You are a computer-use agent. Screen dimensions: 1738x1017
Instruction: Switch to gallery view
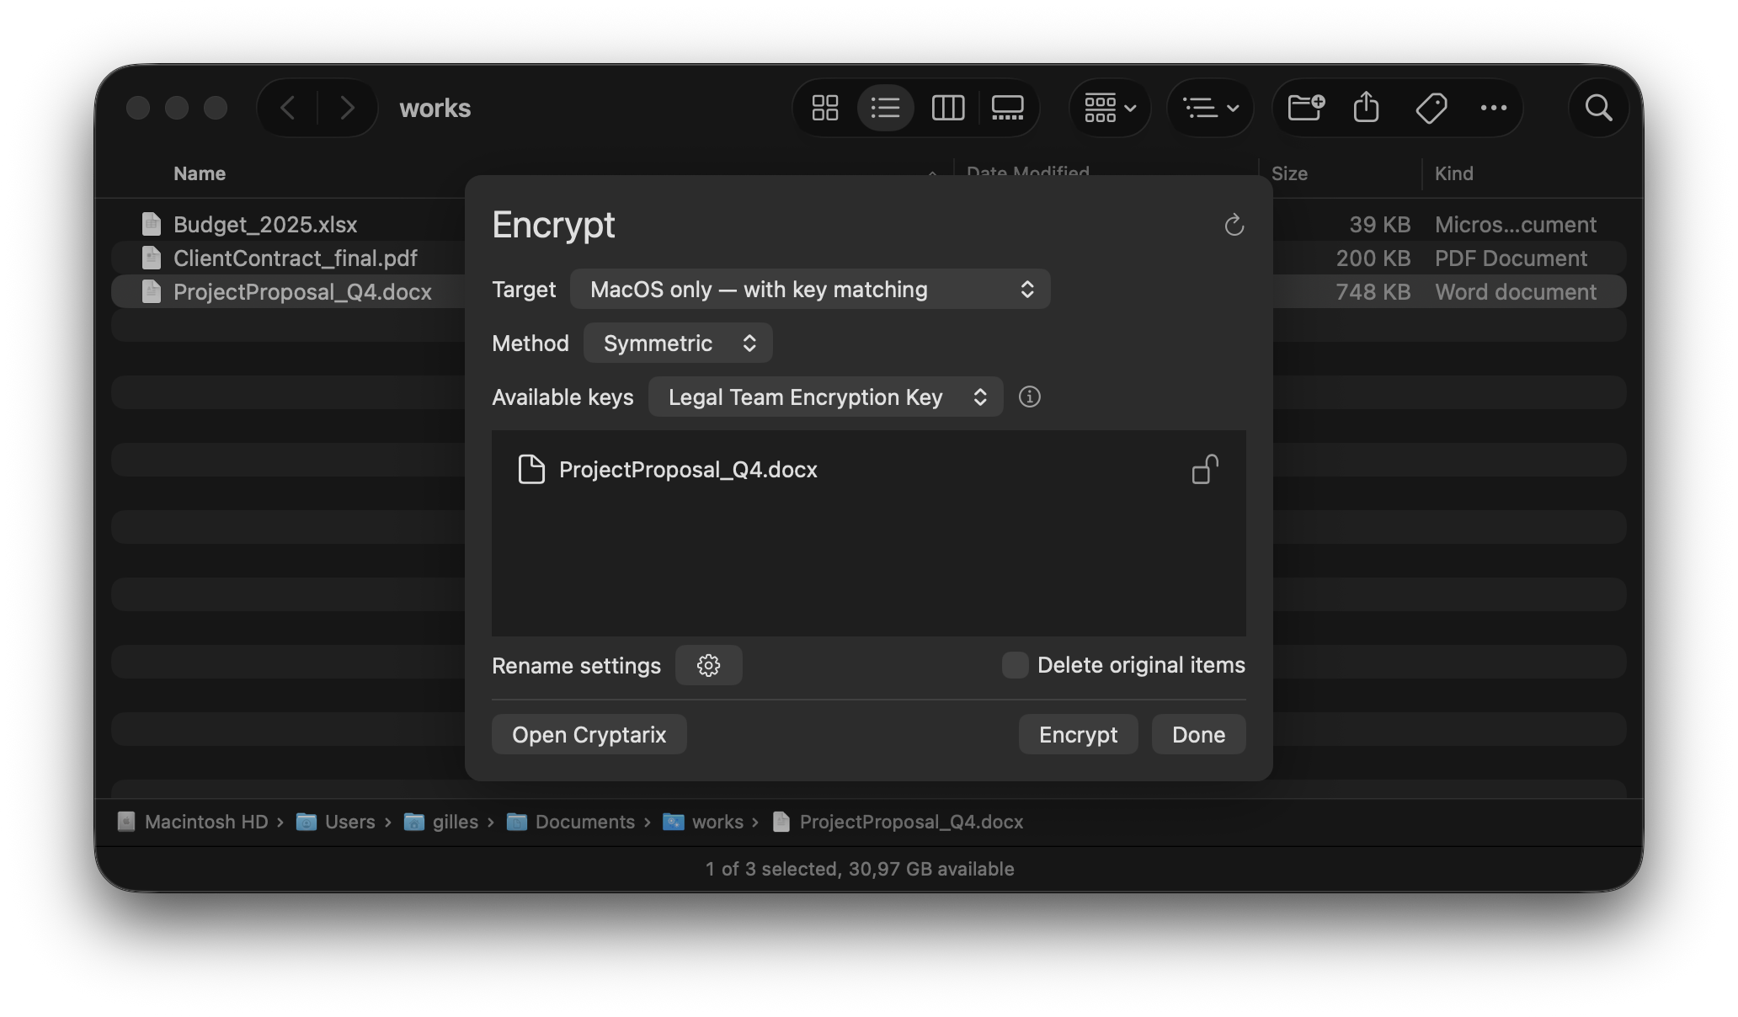point(1008,108)
